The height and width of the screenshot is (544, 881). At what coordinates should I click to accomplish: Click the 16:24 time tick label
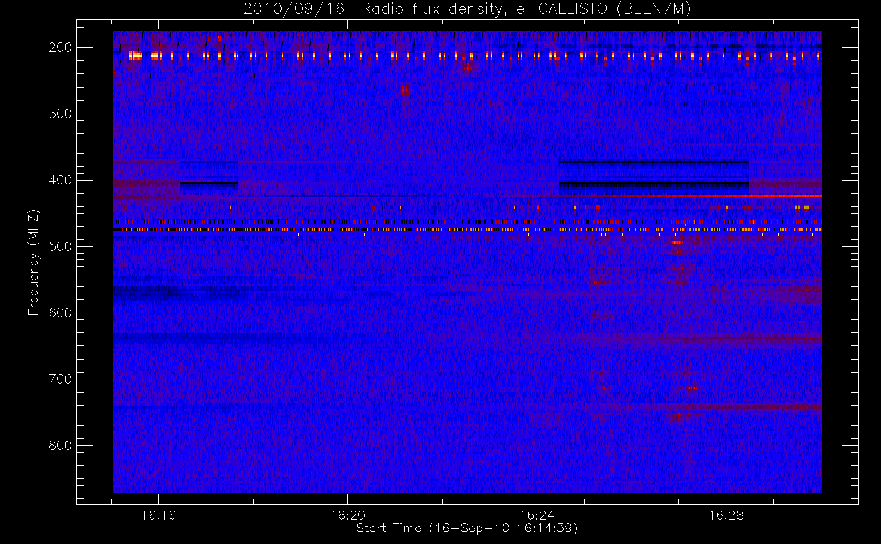pyautogui.click(x=537, y=515)
